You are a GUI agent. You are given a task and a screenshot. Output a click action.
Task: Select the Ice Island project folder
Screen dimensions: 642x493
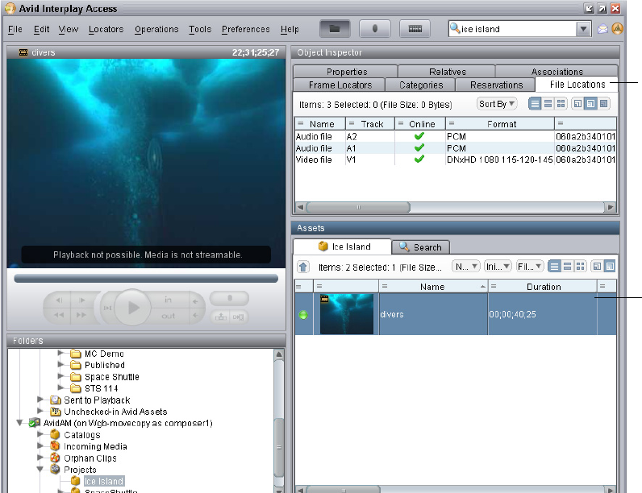[x=104, y=481]
